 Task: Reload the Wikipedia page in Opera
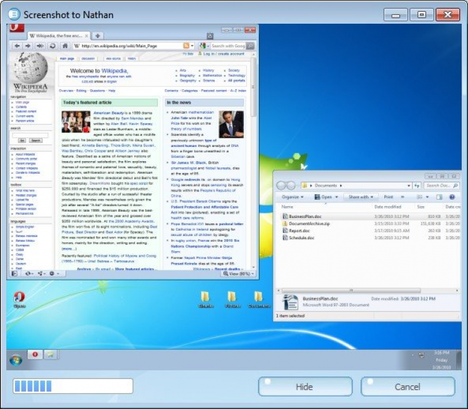(52, 46)
